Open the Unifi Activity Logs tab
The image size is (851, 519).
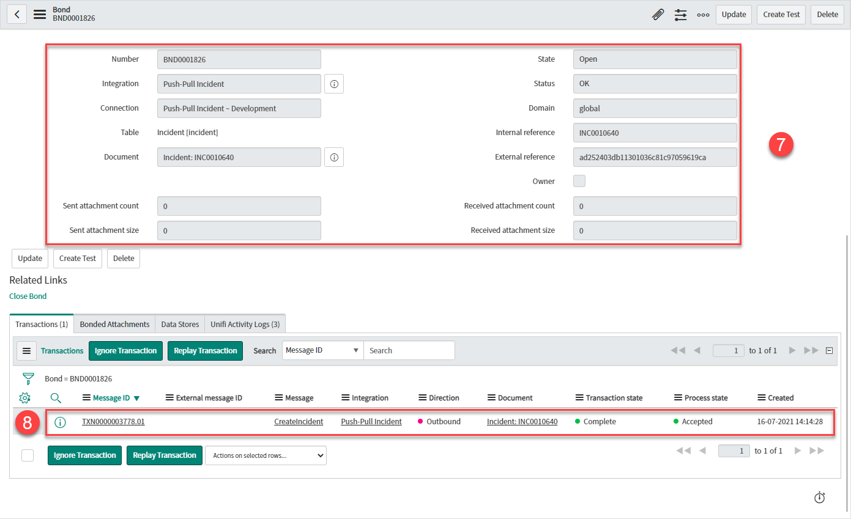245,324
